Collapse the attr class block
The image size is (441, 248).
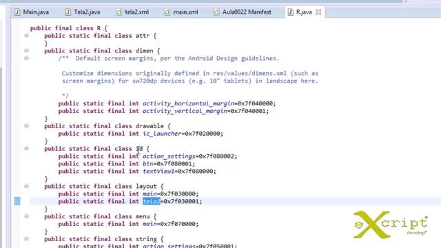(26, 36)
